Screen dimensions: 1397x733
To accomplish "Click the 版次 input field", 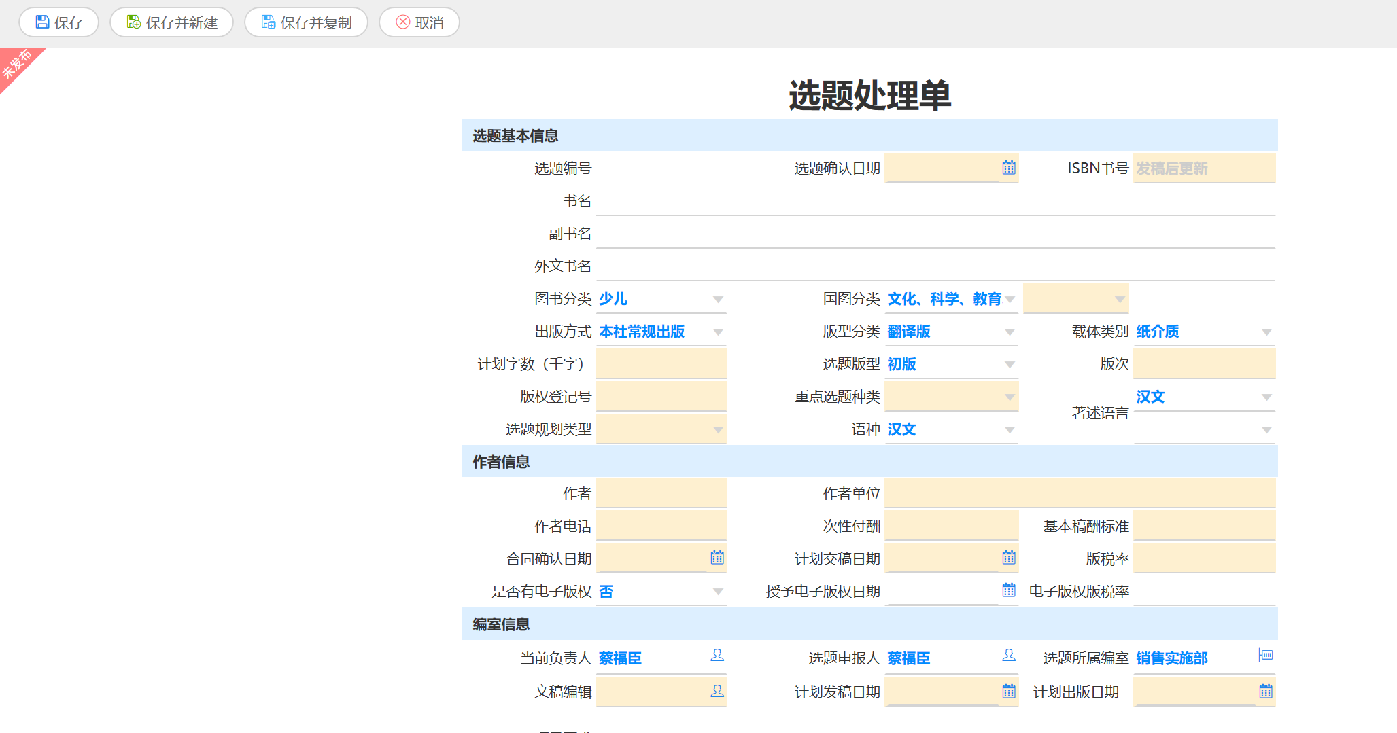I will tap(1204, 363).
